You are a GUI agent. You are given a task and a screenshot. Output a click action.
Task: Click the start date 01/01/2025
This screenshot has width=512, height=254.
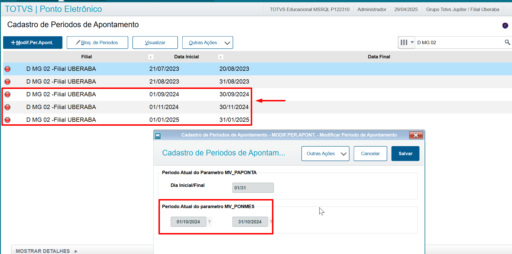(x=164, y=120)
